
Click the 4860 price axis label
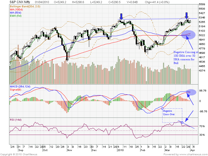pos(202,44)
